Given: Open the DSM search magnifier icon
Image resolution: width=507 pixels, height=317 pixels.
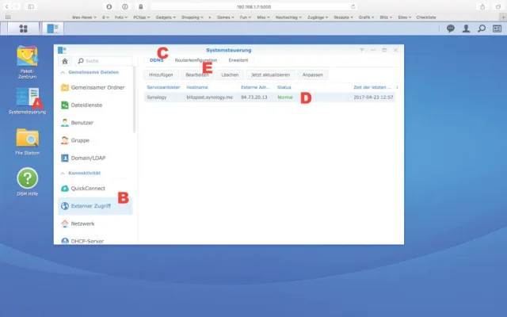Looking at the screenshot, I should pos(482,28).
